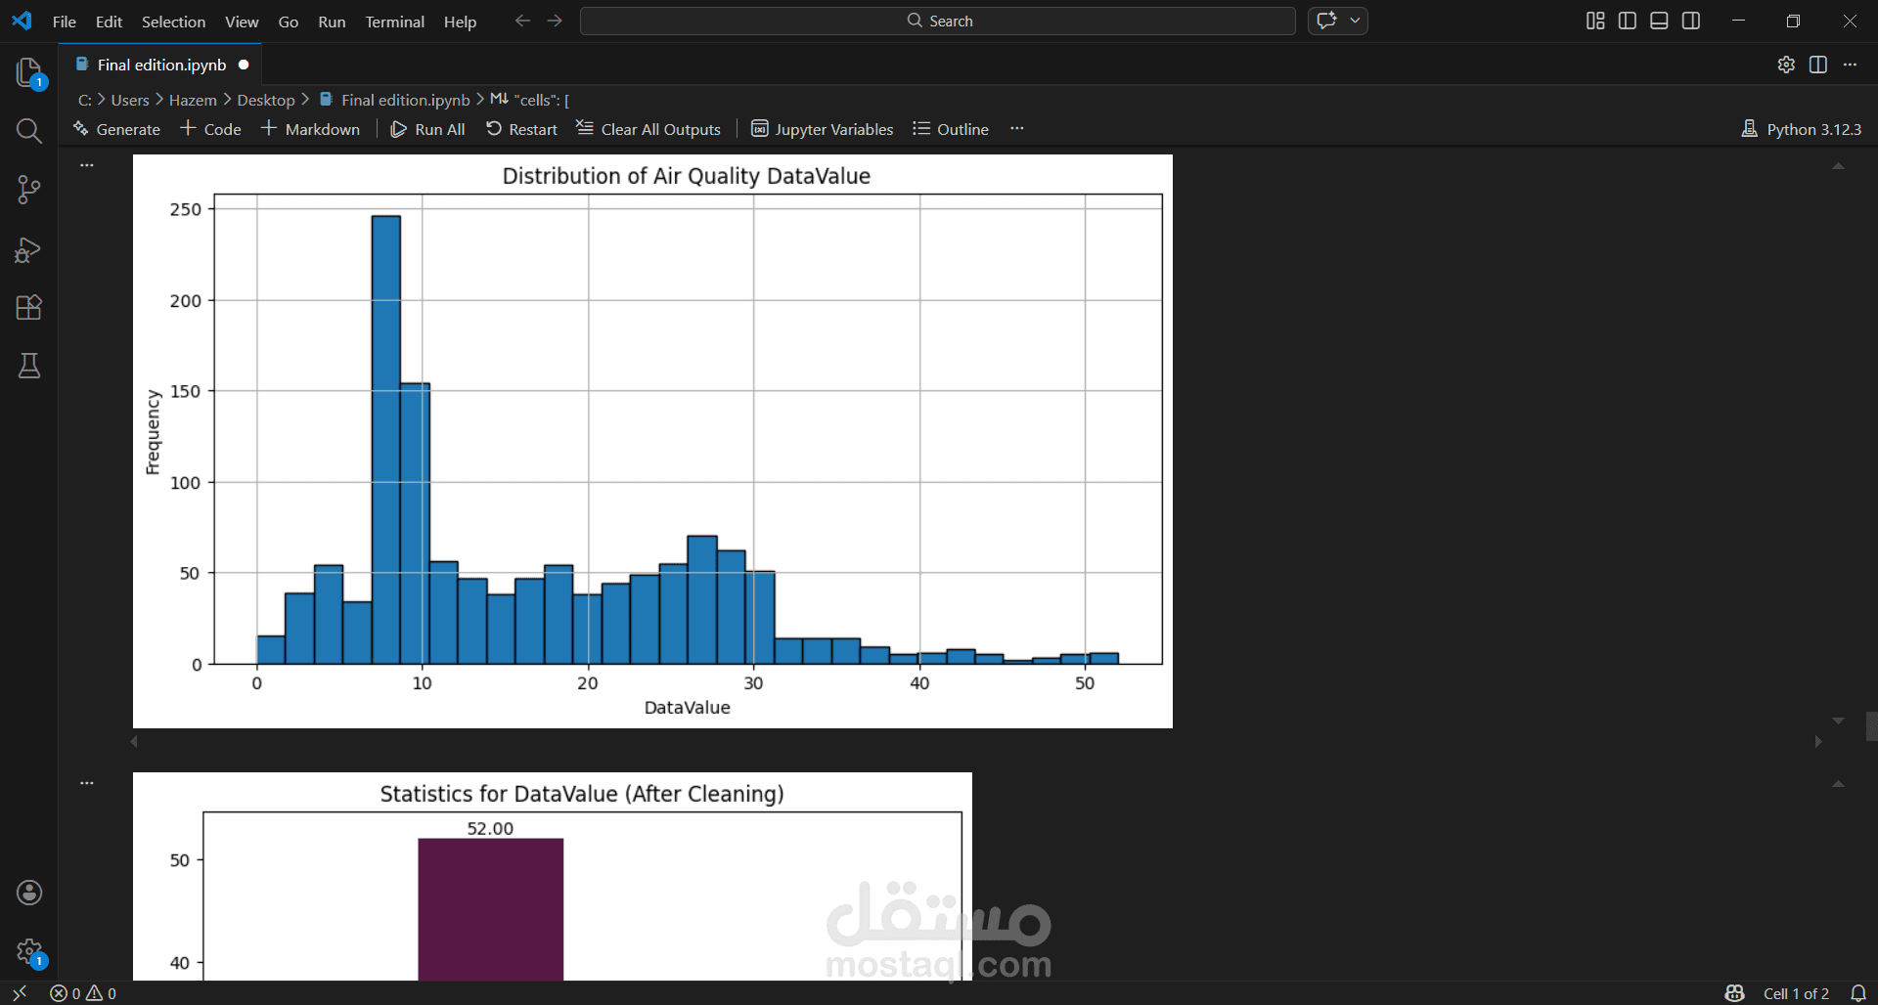Expand the Hazem breadcrumb
This screenshot has width=1878, height=1005.
pyautogui.click(x=193, y=100)
